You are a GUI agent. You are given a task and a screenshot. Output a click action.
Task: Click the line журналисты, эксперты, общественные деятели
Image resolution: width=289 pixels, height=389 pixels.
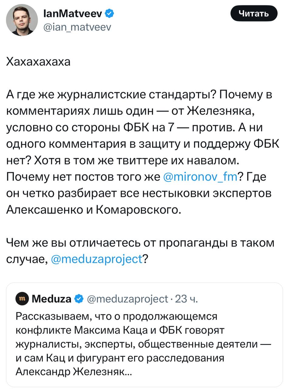tap(144, 344)
